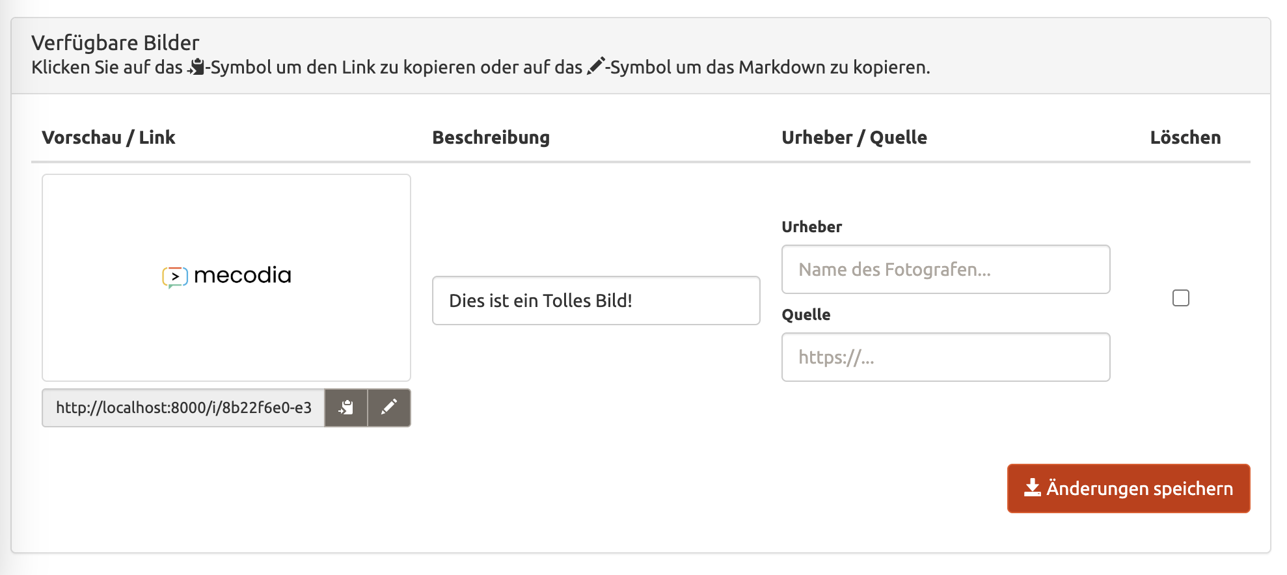Click the download icon on the save button

(x=1032, y=488)
